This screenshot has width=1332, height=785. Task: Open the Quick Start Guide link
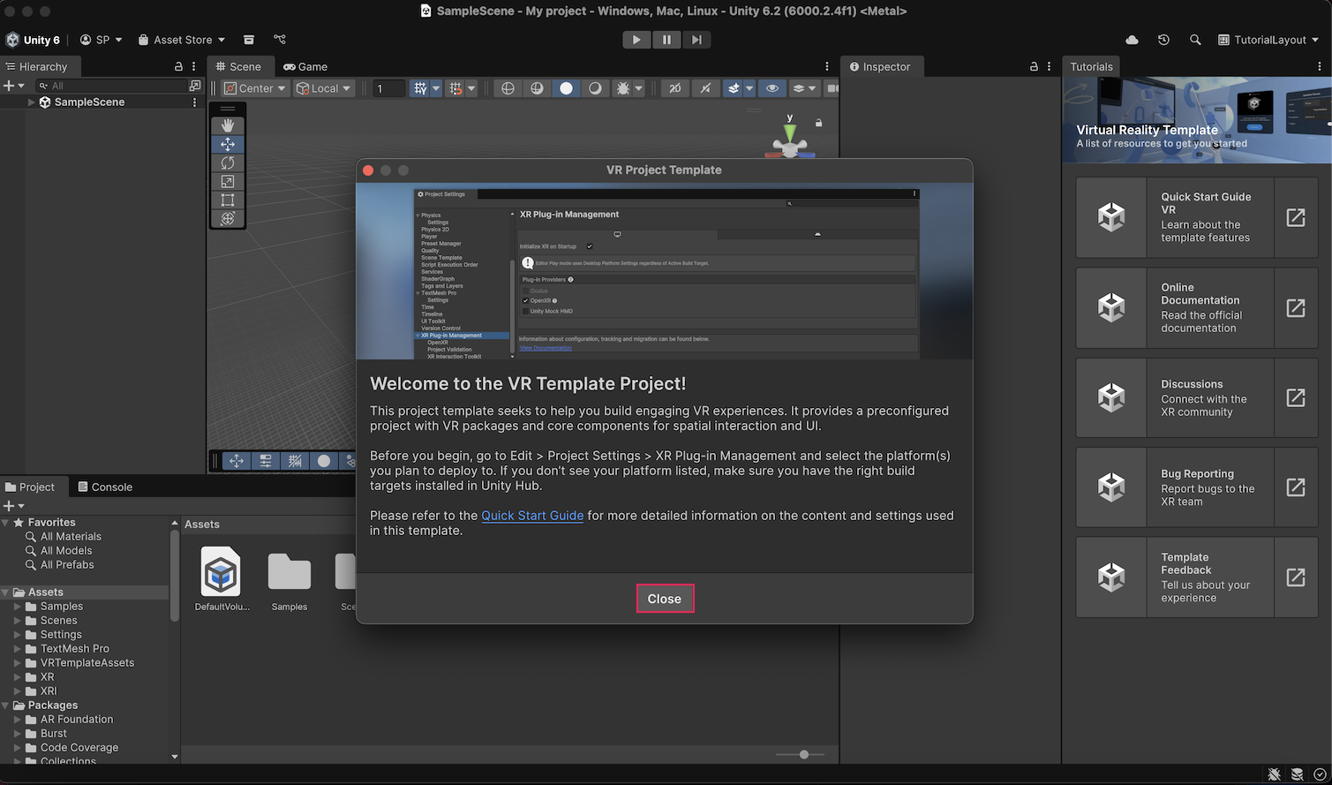[532, 516]
